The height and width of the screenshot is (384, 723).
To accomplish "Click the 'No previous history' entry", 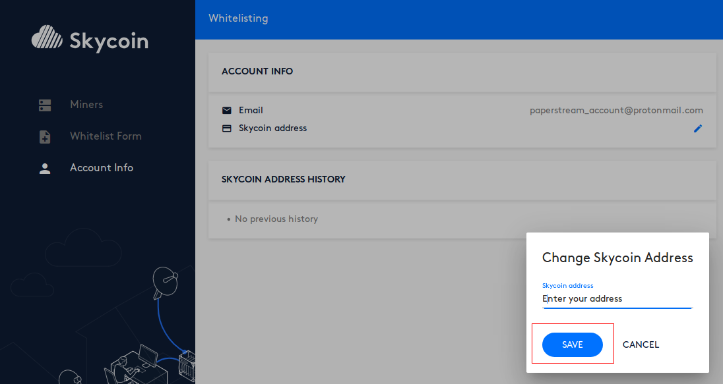I will 276,219.
